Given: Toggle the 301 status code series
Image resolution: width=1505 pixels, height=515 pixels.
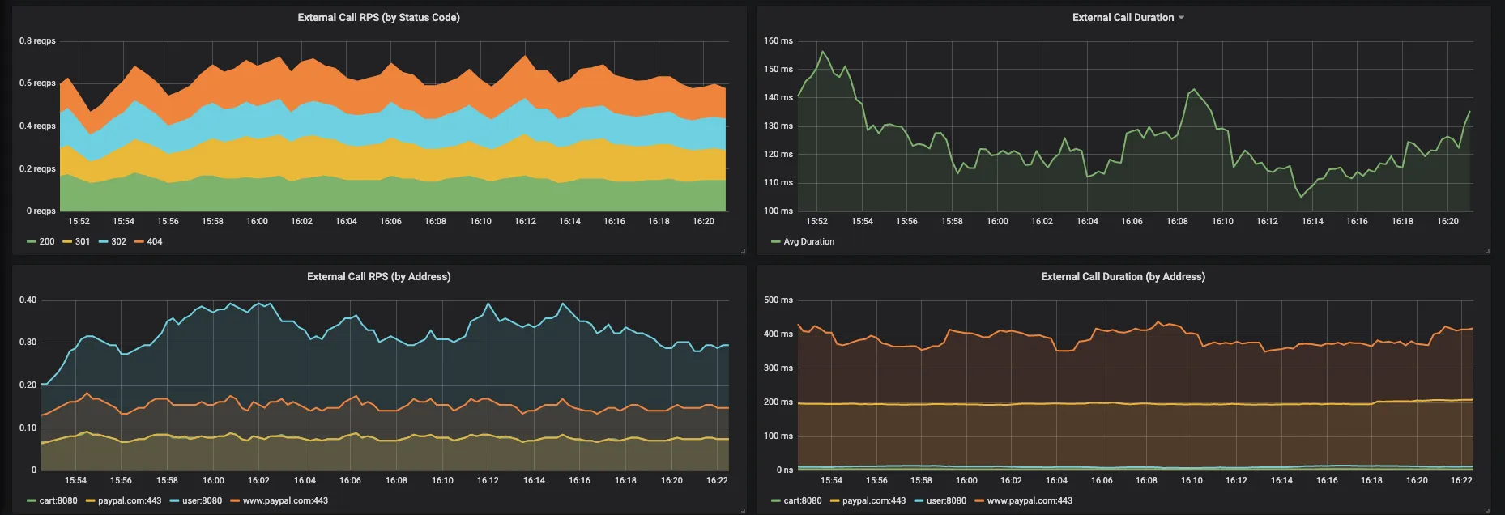Looking at the screenshot, I should 83,241.
